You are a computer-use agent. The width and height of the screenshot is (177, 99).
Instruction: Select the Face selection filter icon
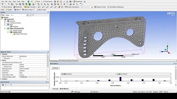pyautogui.click(x=27, y=4)
